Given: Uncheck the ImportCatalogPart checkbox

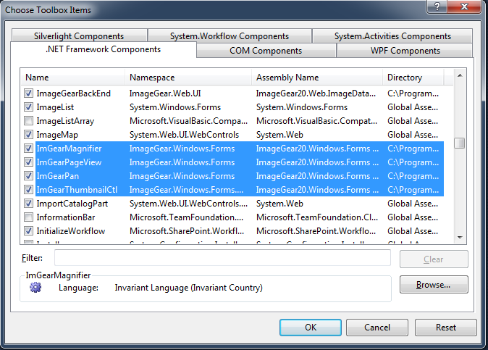Looking at the screenshot, I should pos(28,204).
